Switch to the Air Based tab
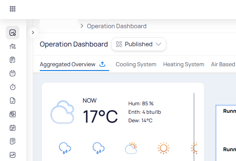This screenshot has height=161, width=236. point(223,64)
